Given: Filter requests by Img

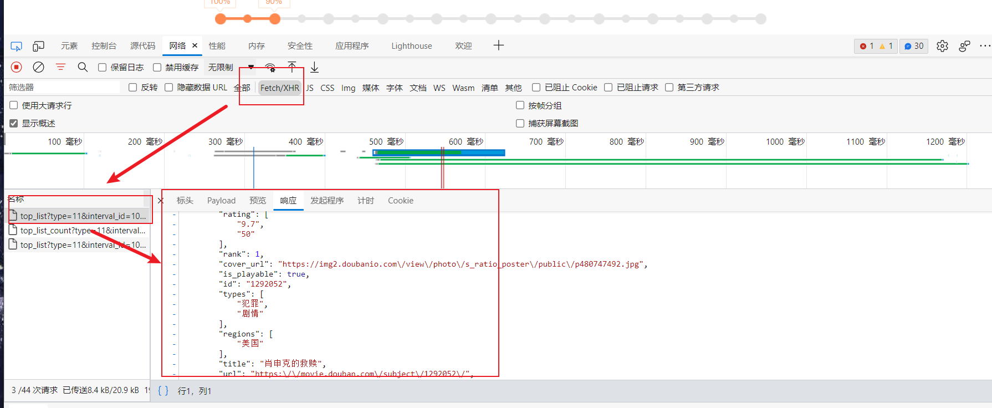Looking at the screenshot, I should (x=348, y=88).
